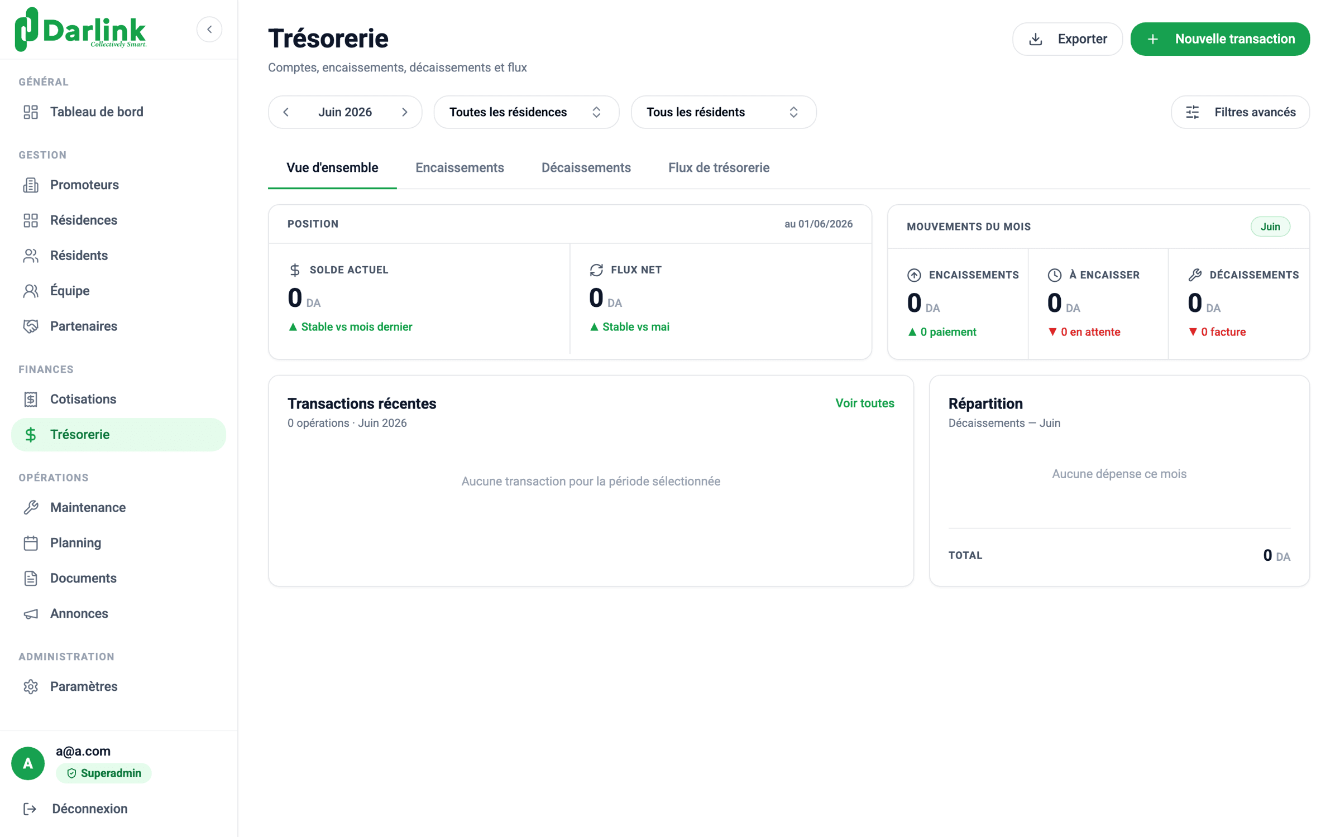The height and width of the screenshot is (837, 1340).
Task: Click the au 01/06/2026 date label
Action: click(819, 224)
